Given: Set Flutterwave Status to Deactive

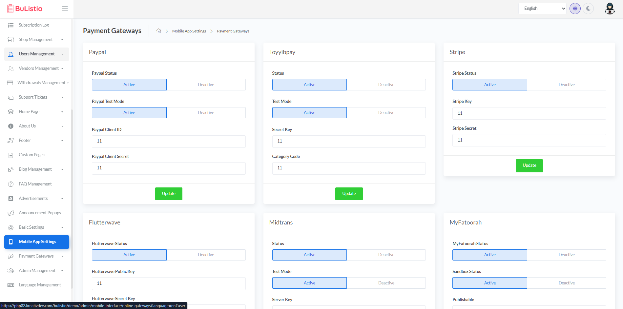Looking at the screenshot, I should [x=206, y=255].
